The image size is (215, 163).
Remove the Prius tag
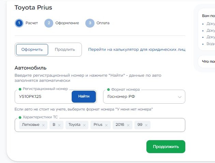[106, 125]
